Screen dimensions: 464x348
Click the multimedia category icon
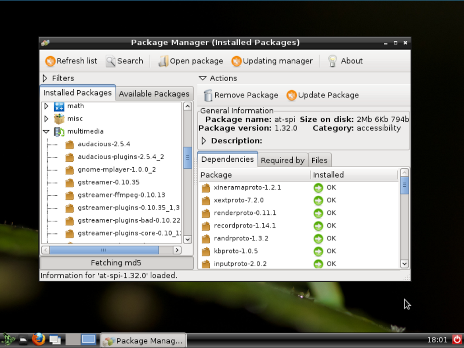[59, 132]
